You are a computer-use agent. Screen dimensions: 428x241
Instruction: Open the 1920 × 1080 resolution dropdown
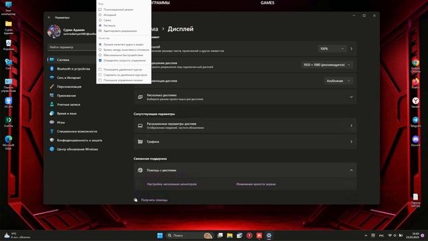pyautogui.click(x=327, y=65)
